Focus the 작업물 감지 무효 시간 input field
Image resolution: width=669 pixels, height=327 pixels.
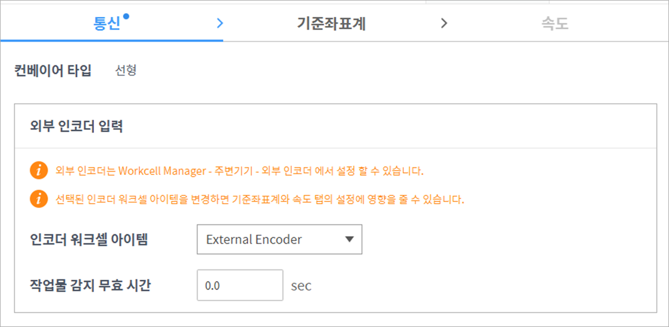pyautogui.click(x=240, y=285)
